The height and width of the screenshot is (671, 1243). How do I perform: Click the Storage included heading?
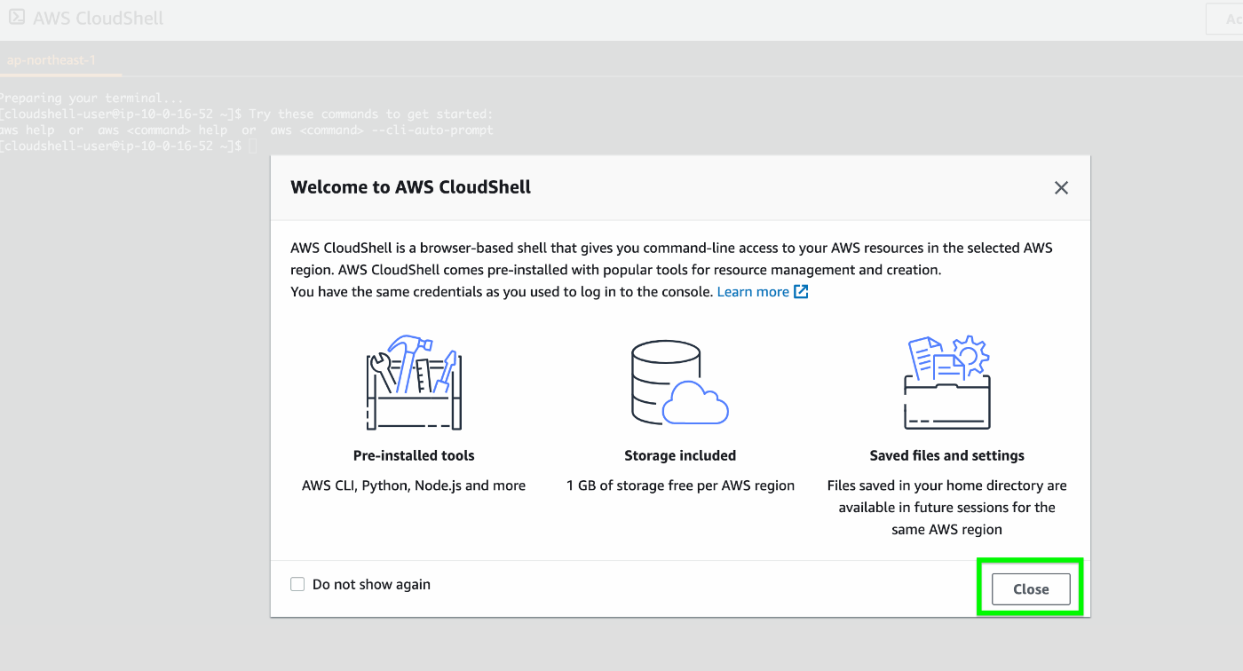point(680,455)
